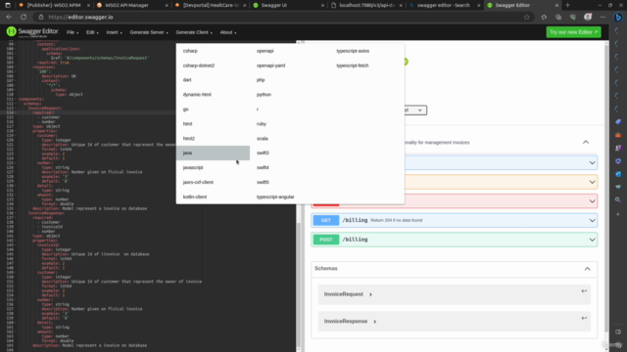This screenshot has width=627, height=352.
Task: Collapse the invoices tag section chevron
Action: pyautogui.click(x=586, y=142)
